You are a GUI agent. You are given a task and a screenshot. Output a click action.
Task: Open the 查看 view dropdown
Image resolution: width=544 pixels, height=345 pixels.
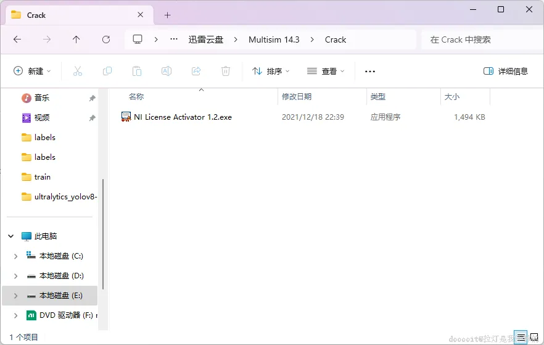point(326,71)
